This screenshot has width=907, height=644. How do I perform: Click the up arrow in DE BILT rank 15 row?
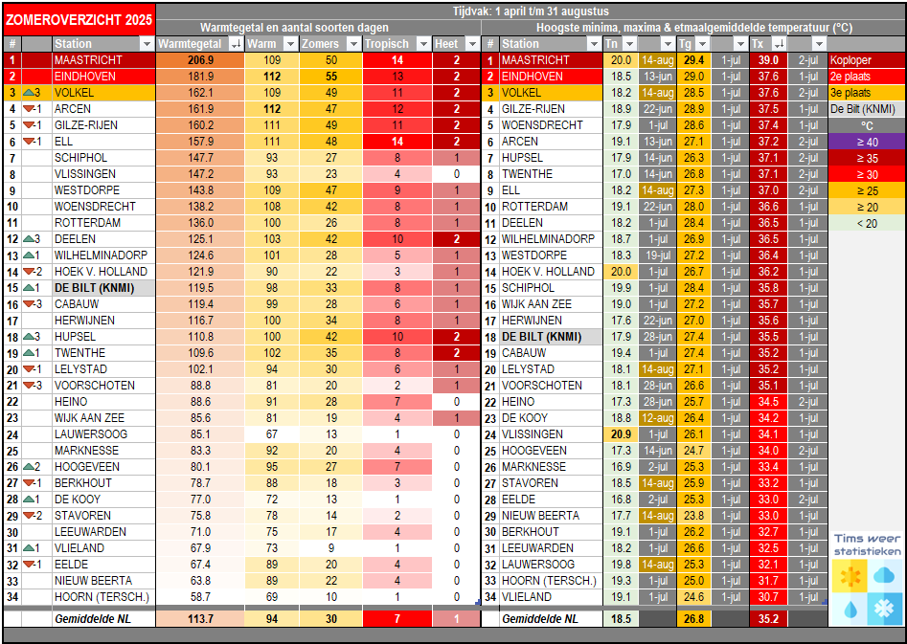(x=29, y=288)
